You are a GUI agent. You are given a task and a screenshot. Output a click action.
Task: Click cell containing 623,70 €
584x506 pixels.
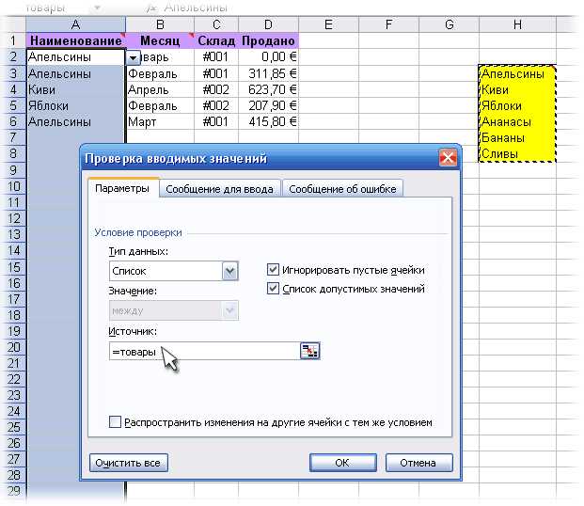point(268,89)
